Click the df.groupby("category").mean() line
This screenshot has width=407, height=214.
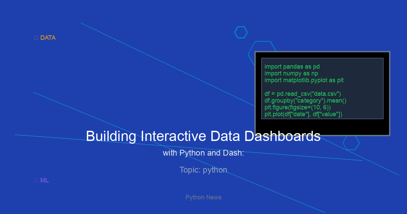click(x=305, y=101)
